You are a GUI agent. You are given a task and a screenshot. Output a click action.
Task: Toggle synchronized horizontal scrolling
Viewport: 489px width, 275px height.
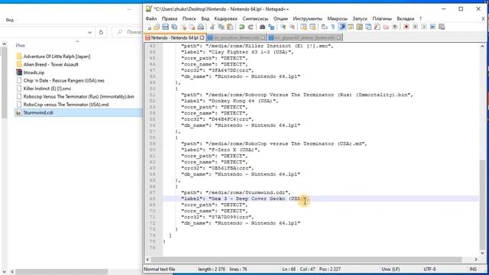[313, 27]
